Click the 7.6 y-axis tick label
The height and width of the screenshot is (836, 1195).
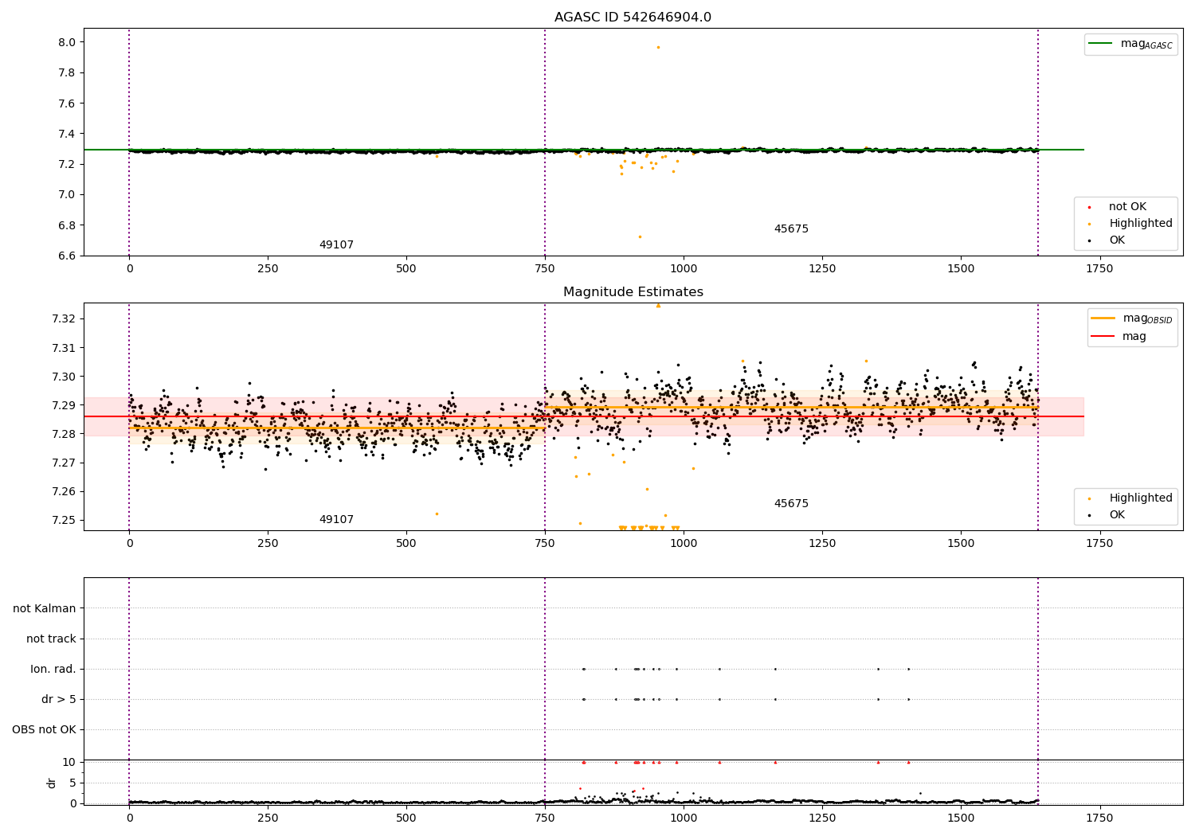pos(67,104)
